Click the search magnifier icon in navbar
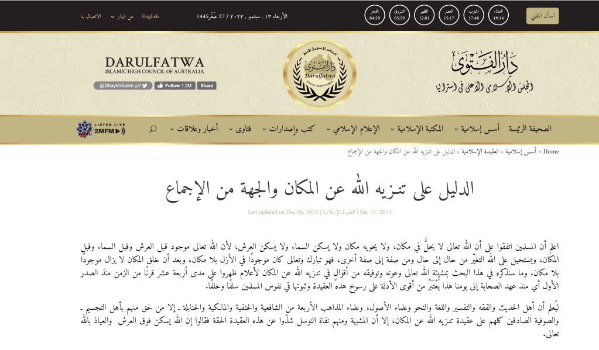599x350 pixels. pyautogui.click(x=153, y=129)
